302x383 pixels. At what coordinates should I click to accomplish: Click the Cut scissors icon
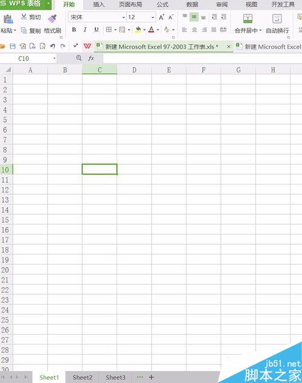(24, 17)
